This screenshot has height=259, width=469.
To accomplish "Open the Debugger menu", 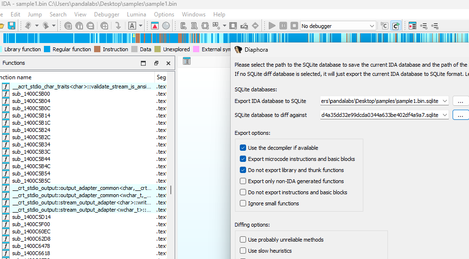I will point(107,14).
